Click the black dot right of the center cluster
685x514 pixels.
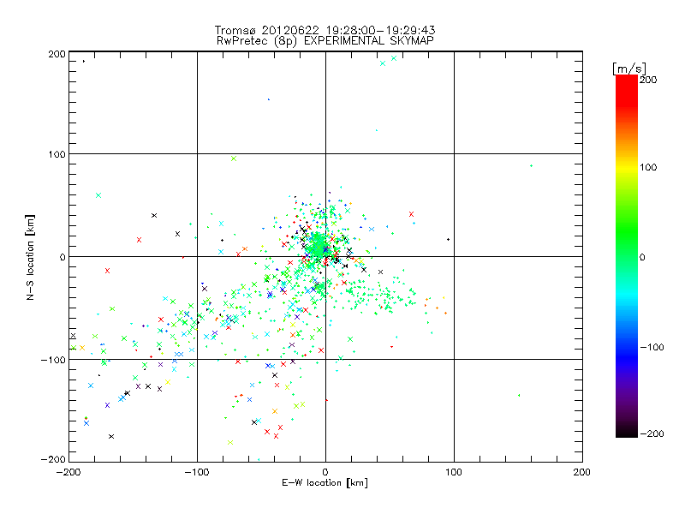click(448, 239)
